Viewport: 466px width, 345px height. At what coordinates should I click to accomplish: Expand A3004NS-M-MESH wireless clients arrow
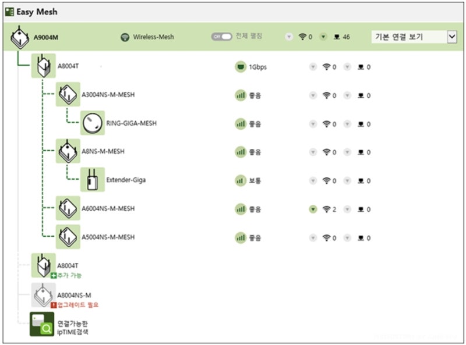coord(313,95)
